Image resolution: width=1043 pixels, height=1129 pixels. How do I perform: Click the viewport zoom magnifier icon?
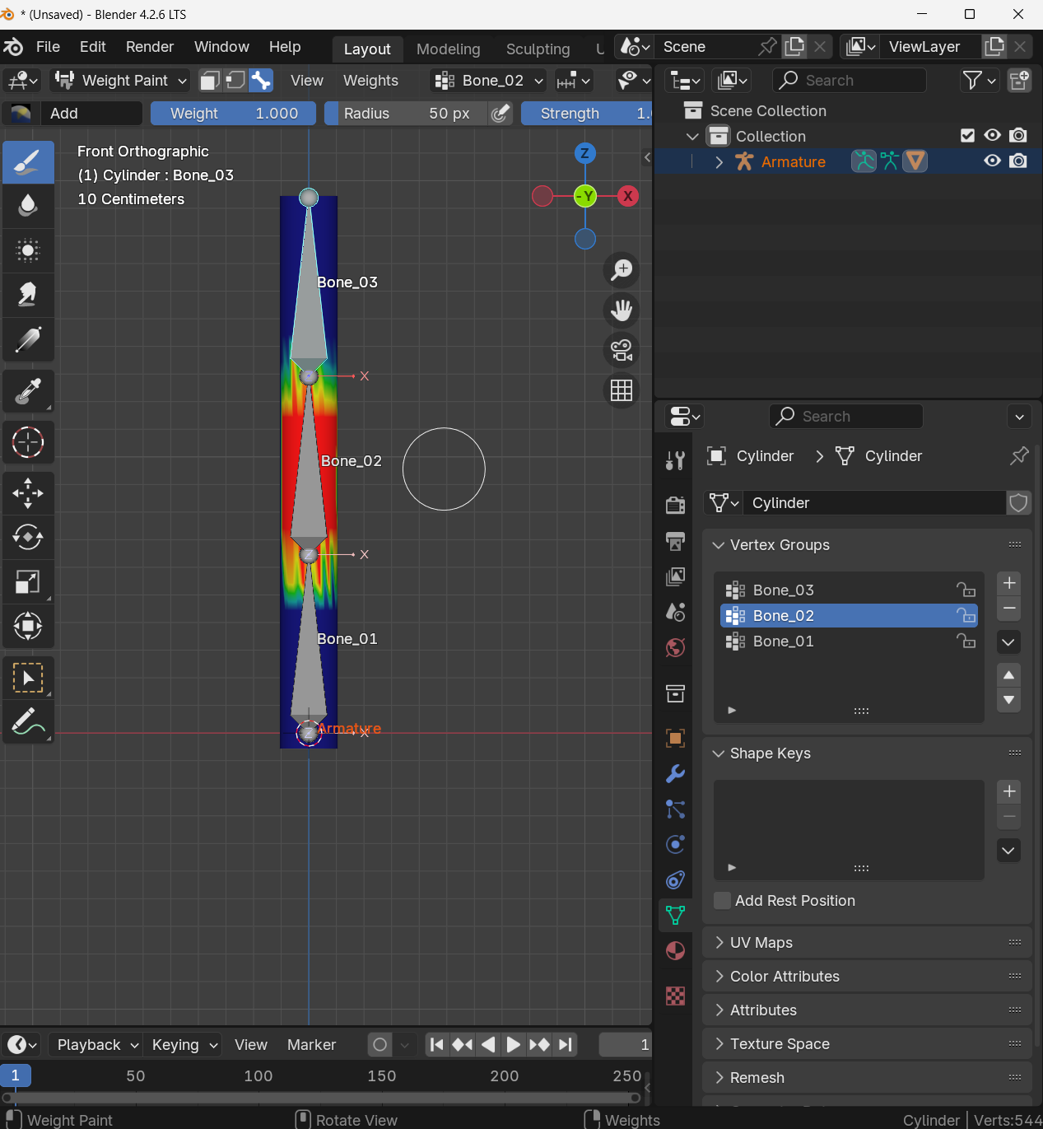coord(622,269)
